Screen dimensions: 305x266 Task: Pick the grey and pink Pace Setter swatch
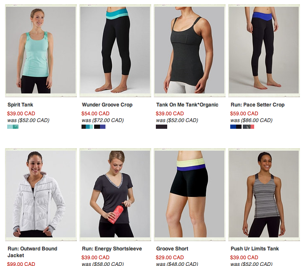(248, 127)
